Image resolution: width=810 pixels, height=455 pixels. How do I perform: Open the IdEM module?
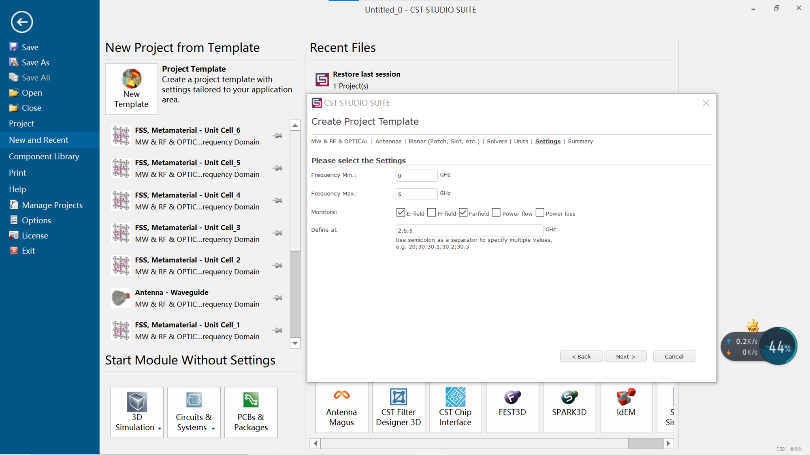626,404
